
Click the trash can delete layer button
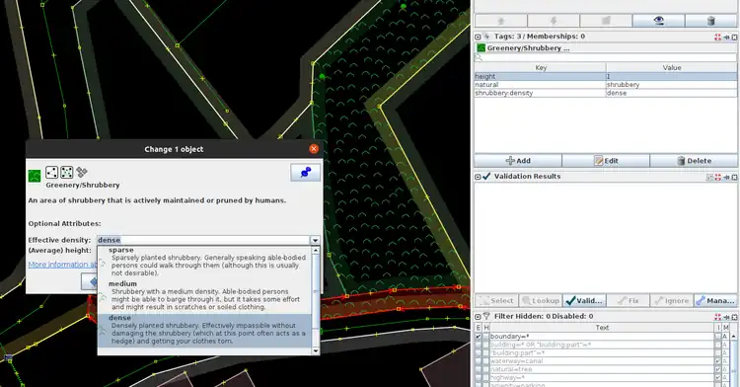point(710,21)
